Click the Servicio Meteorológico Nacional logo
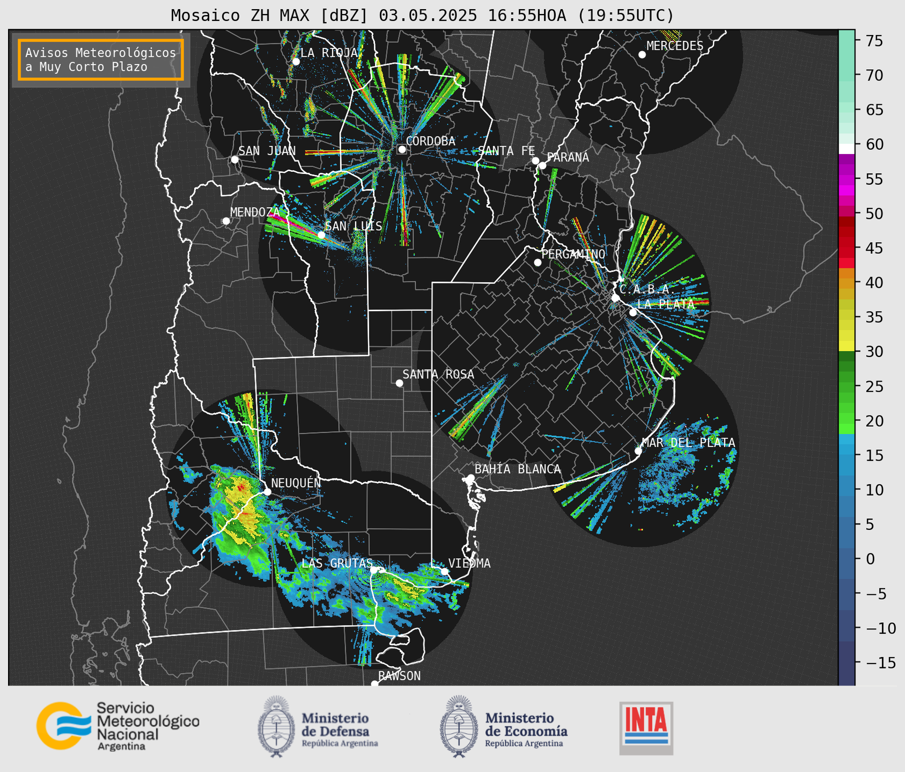The width and height of the screenshot is (905, 772). 117,726
